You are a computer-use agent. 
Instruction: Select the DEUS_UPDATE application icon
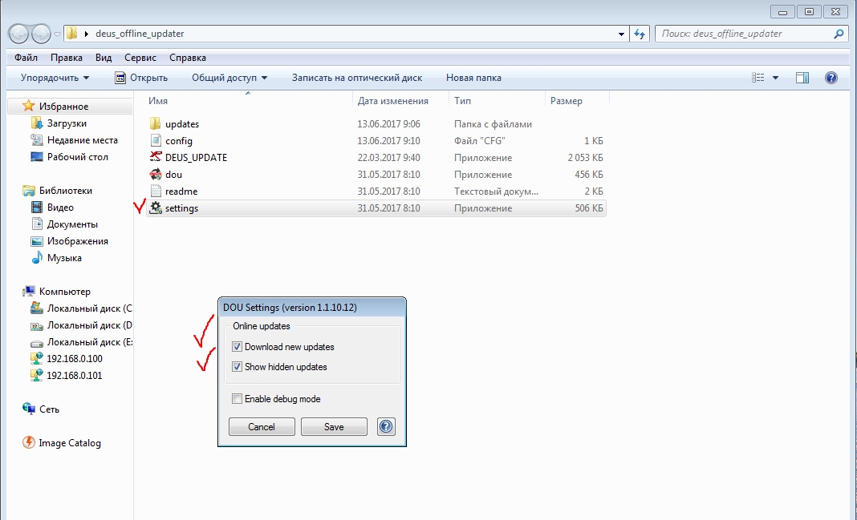point(156,158)
